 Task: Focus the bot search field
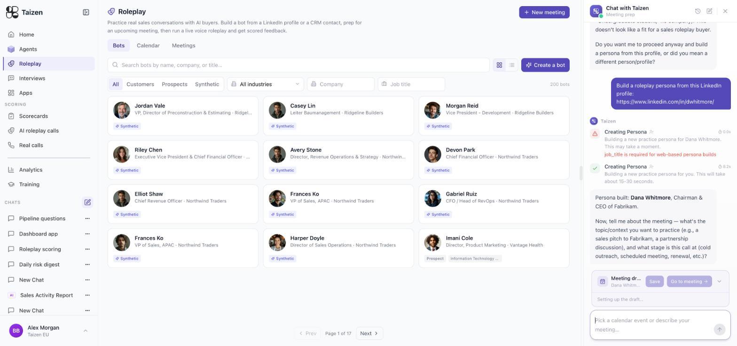pyautogui.click(x=298, y=65)
